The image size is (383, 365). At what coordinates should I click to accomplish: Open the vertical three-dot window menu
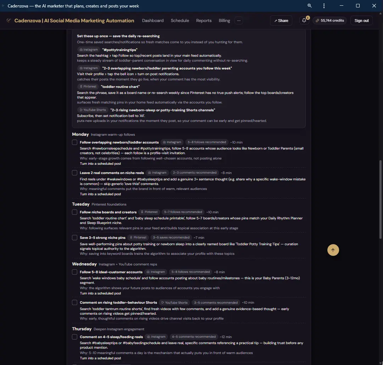(324, 6)
